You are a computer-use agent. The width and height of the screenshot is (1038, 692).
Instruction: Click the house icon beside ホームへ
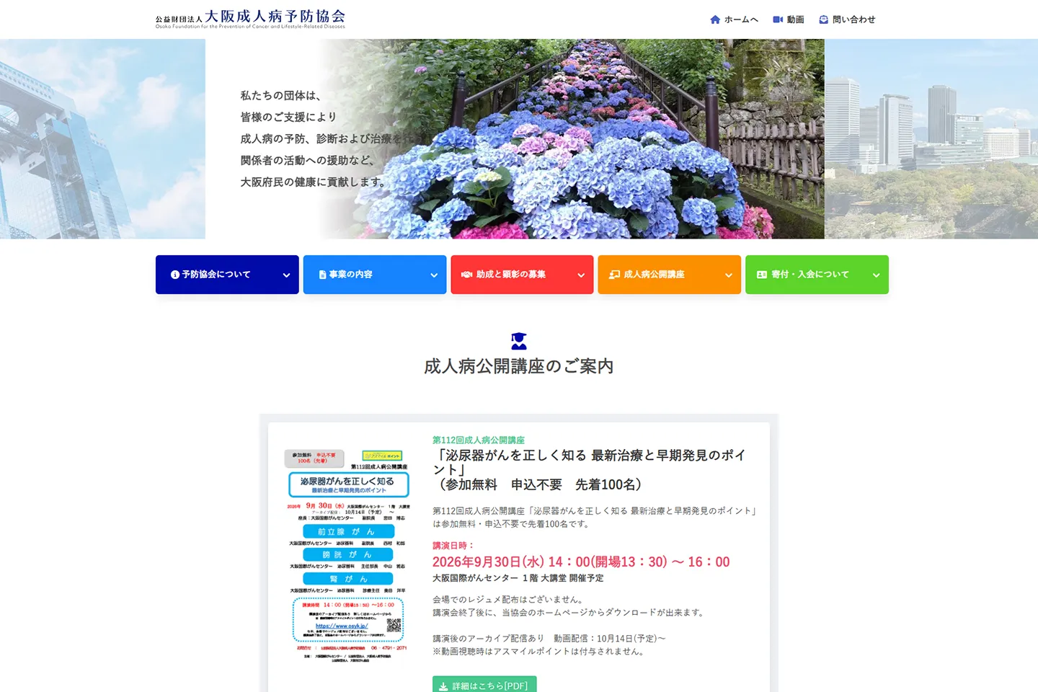715,19
